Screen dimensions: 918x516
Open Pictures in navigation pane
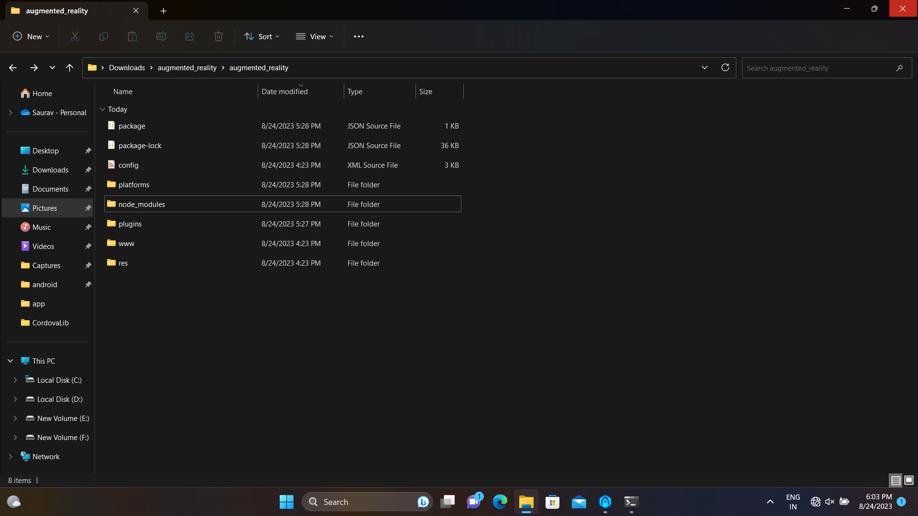click(48, 208)
